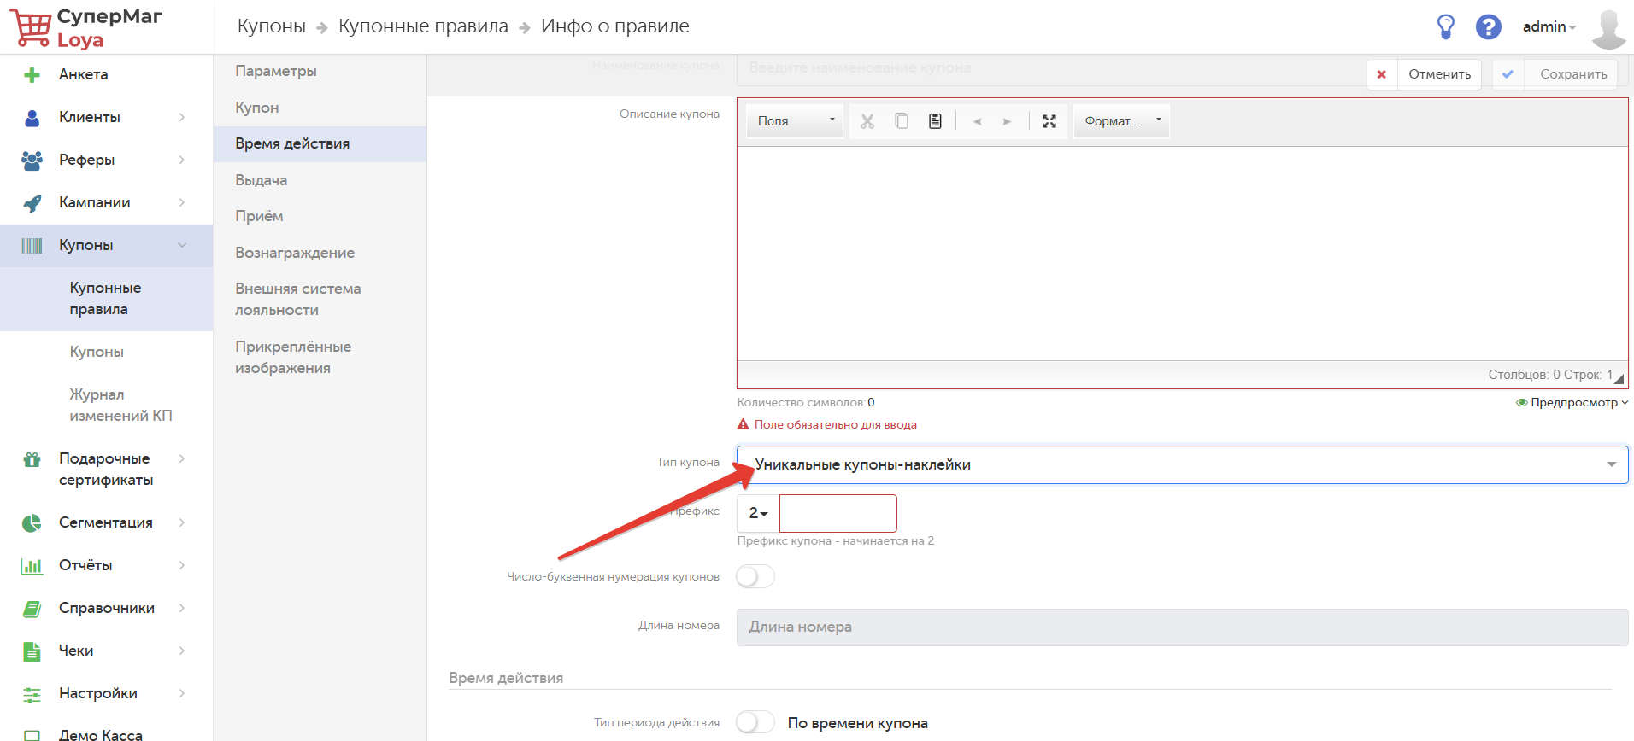Go to the Выдача section tab

[x=262, y=180]
